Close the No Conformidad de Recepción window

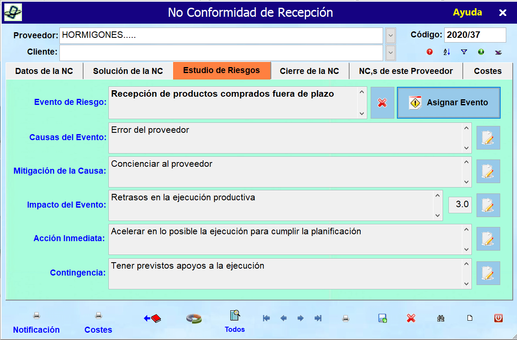click(502, 12)
